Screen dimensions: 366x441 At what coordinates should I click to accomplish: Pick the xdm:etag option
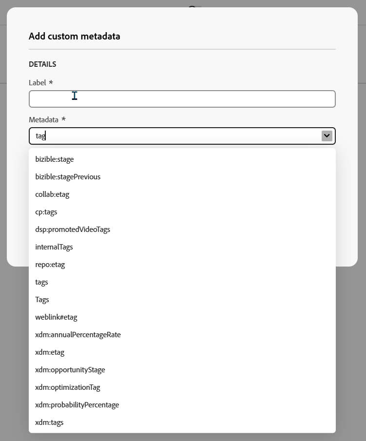[x=50, y=352]
